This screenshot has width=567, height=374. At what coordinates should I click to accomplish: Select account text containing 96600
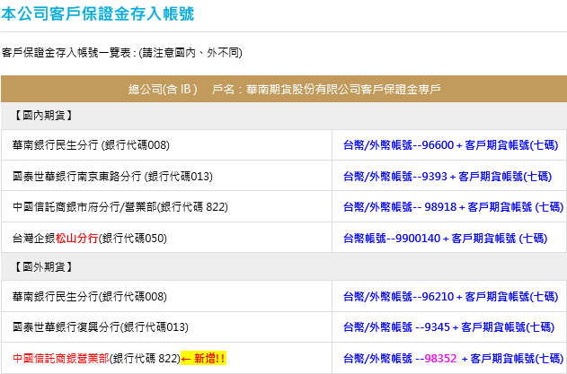450,145
